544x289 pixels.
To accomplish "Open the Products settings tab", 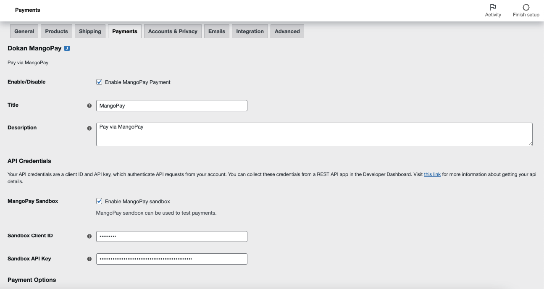I will tap(56, 31).
